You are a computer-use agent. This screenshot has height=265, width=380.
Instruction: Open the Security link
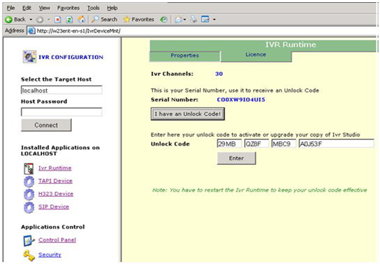tap(50, 254)
